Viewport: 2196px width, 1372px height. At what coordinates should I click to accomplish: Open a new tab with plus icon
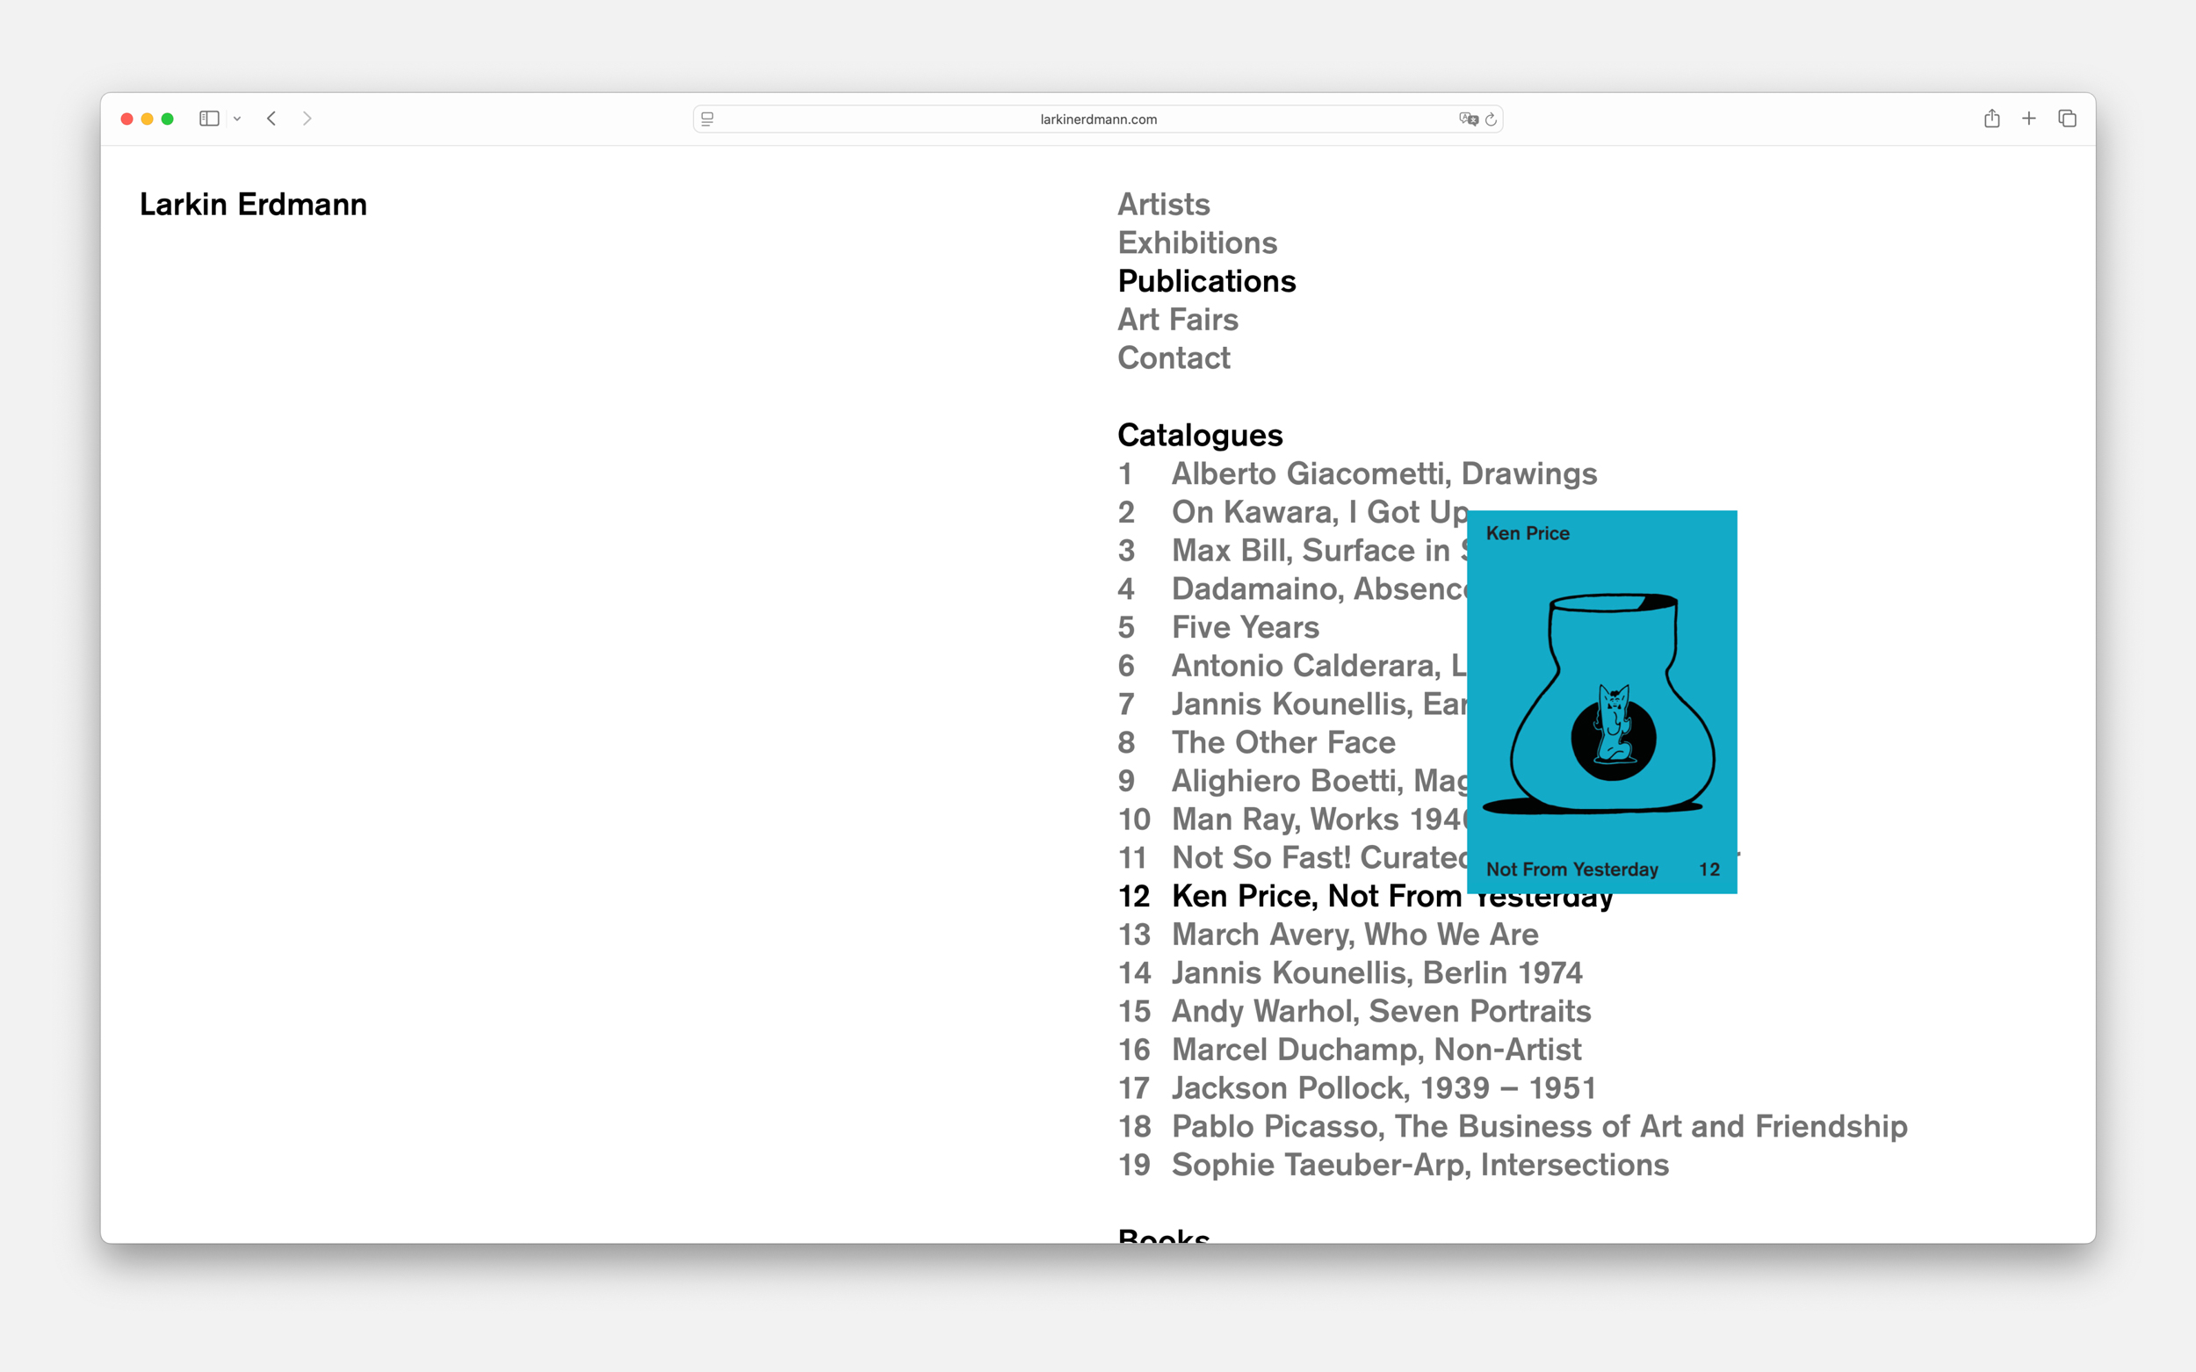[2029, 119]
